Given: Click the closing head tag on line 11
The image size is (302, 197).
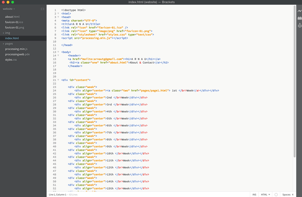Looking at the screenshot, I should click(x=67, y=45).
